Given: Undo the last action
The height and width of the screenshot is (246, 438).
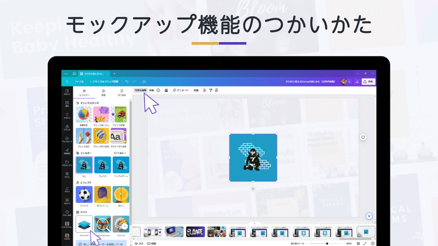Looking at the screenshot, I should [127, 81].
